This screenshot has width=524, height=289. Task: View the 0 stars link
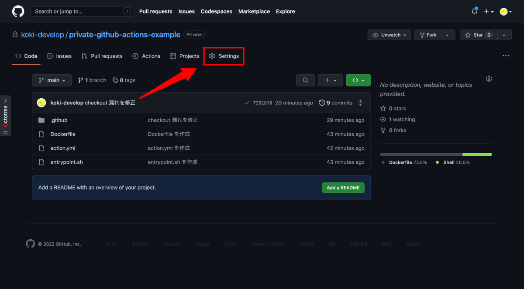coord(393,108)
